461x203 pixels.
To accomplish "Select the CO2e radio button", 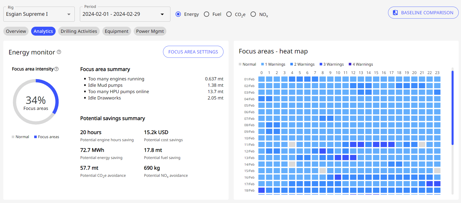I will (x=229, y=14).
